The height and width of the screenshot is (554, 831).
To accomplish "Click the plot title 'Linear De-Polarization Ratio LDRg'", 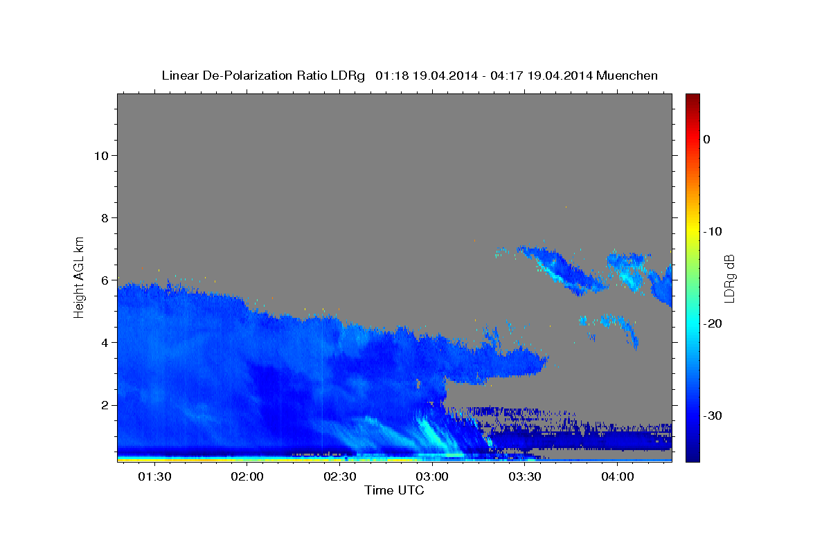I will [x=263, y=75].
